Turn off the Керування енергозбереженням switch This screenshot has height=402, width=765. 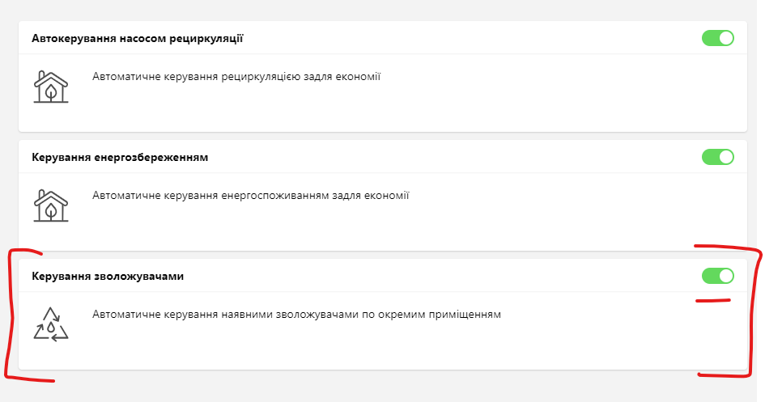[x=717, y=157]
